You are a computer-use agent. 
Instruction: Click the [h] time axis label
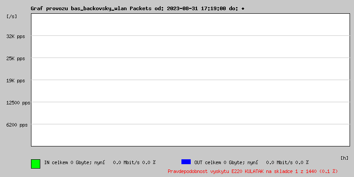(x=344, y=158)
